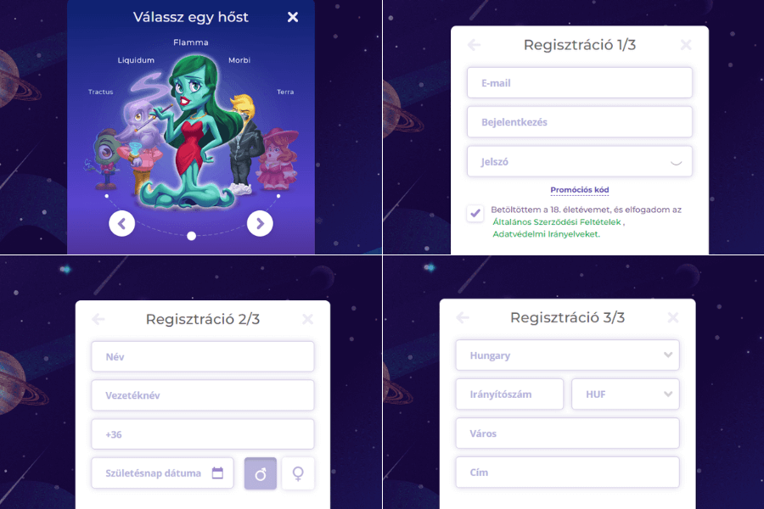Click back arrow on Regisztráció 3/3
Viewport: 764px width, 509px height.
pyautogui.click(x=463, y=317)
